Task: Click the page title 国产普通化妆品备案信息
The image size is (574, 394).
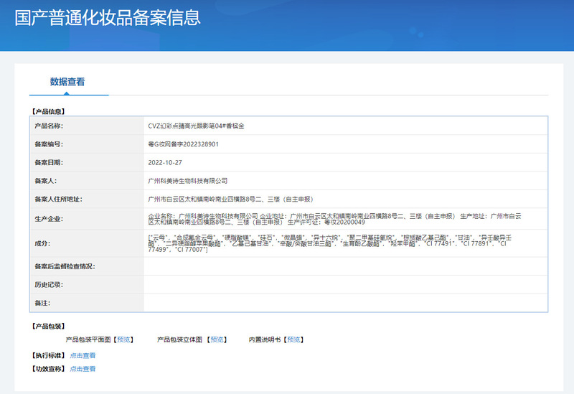Action: tap(108, 17)
